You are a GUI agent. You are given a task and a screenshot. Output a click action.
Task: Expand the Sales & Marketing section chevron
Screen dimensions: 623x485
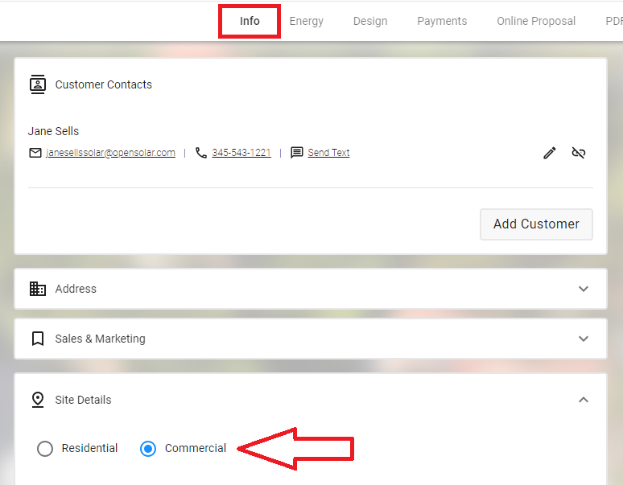click(x=584, y=339)
